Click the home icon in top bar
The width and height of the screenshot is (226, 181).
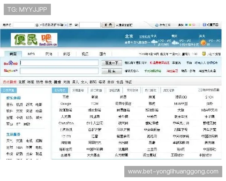(x=157, y=25)
